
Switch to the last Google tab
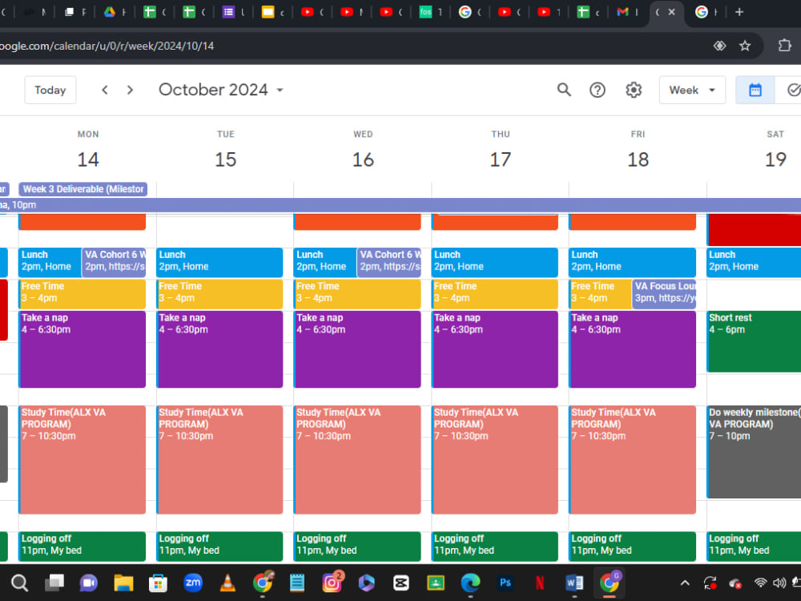(x=702, y=12)
